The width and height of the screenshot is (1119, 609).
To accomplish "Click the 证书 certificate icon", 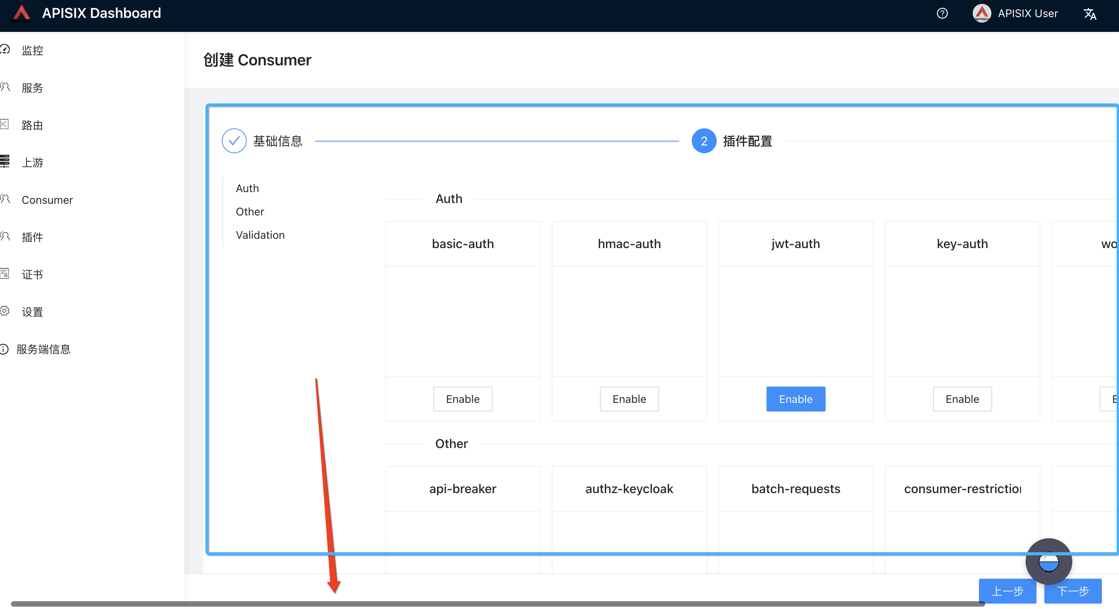I will click(x=4, y=274).
